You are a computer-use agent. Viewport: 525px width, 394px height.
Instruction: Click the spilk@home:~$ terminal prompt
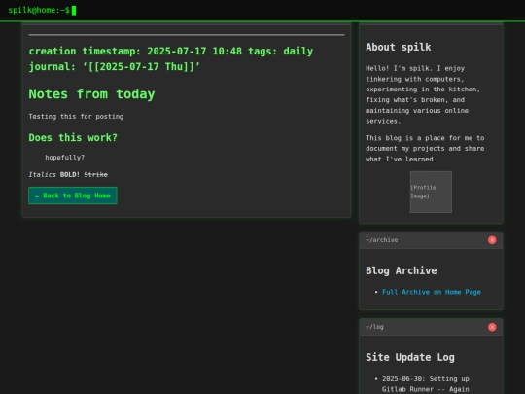[39, 10]
